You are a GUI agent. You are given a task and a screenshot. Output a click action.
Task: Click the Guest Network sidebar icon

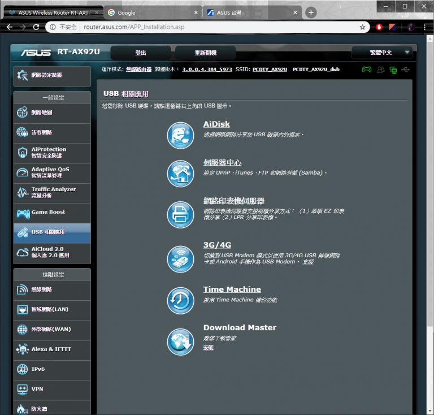[22, 132]
